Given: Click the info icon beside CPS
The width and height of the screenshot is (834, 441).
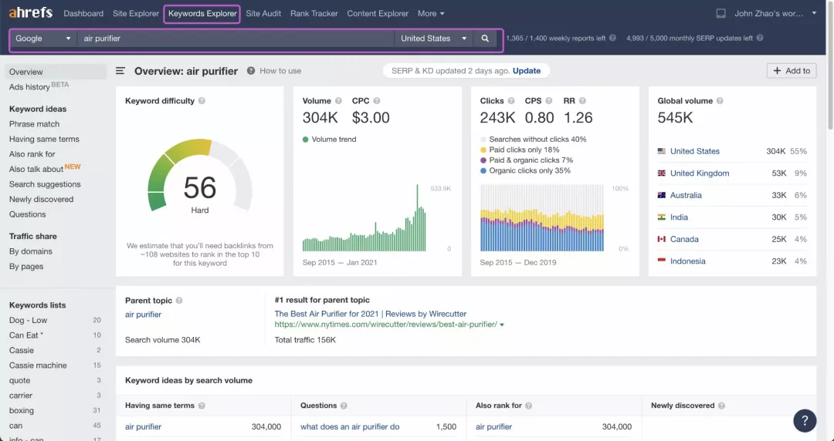Looking at the screenshot, I should 549,101.
